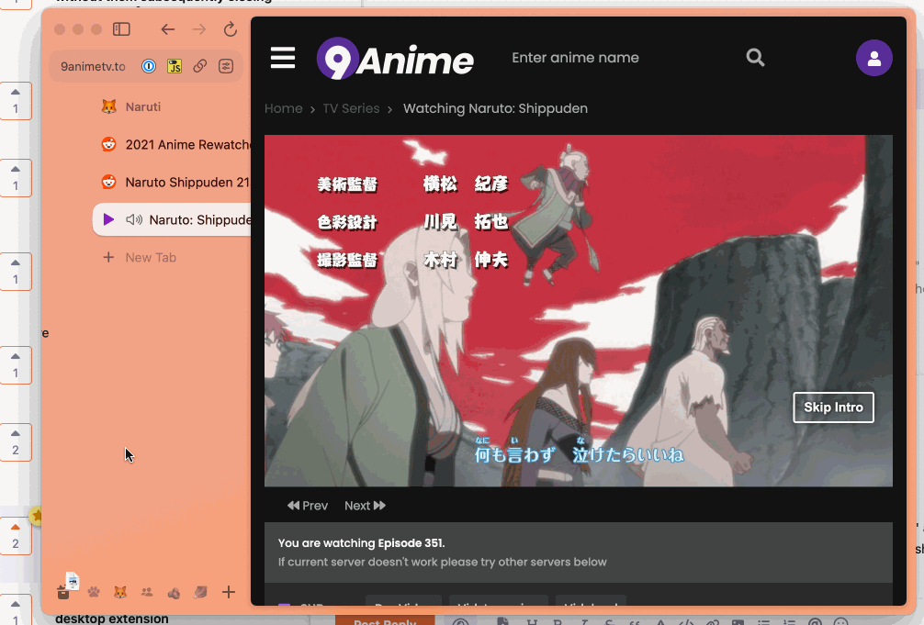The image size is (924, 625).
Task: Click the JS extension icon
Action: (x=174, y=66)
